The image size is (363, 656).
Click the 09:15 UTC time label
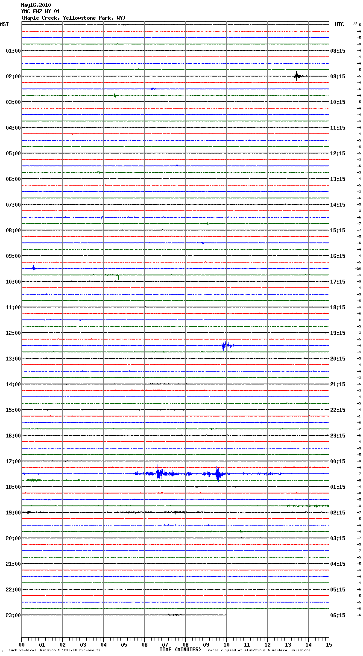coord(338,76)
